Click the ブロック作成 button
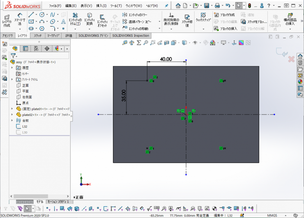 (224, 15)
